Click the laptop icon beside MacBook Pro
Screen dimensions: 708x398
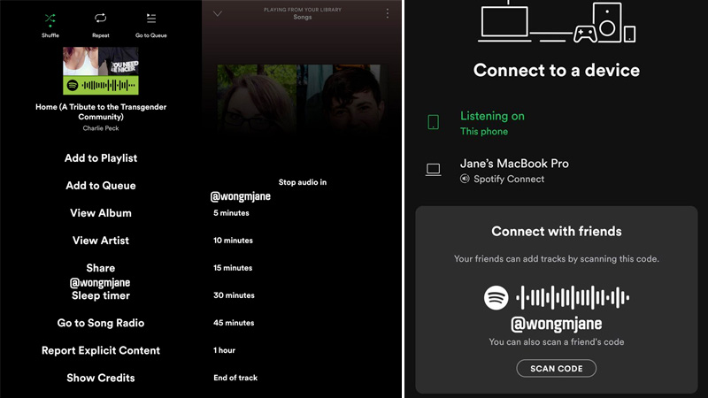[x=434, y=170]
